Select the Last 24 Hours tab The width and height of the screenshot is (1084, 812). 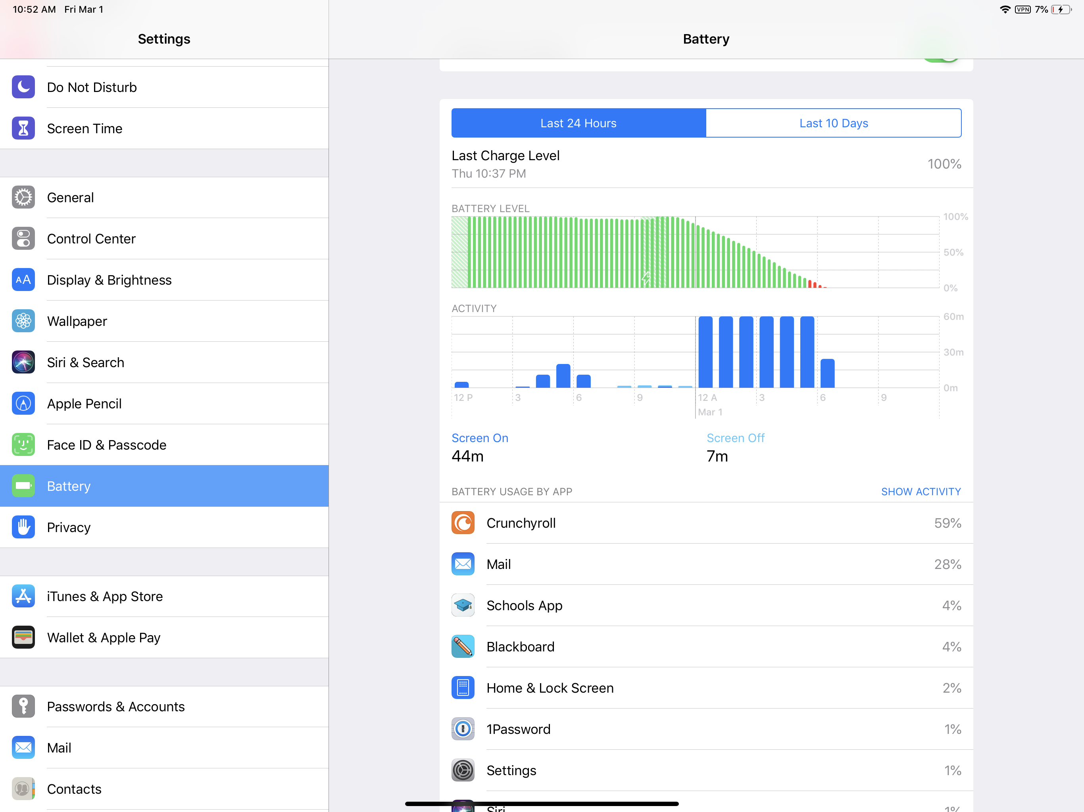[578, 123]
